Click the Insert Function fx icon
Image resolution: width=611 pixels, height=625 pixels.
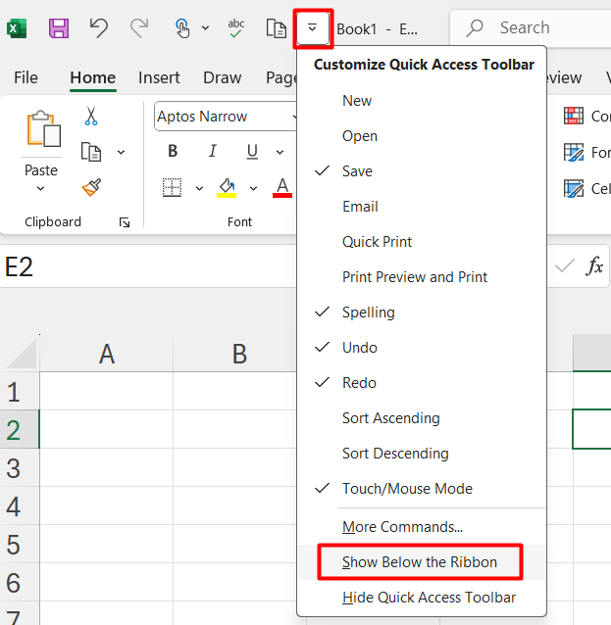pyautogui.click(x=594, y=265)
